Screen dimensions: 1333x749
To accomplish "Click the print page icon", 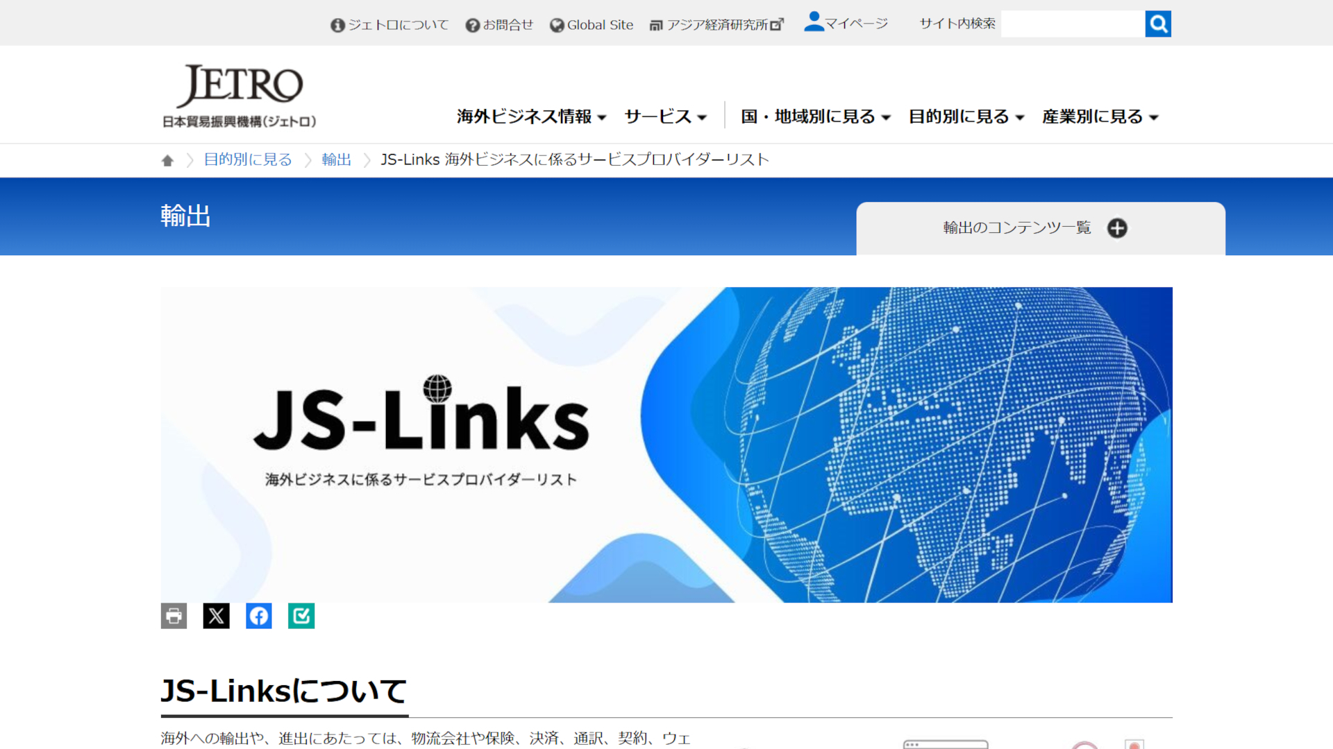I will tap(174, 616).
